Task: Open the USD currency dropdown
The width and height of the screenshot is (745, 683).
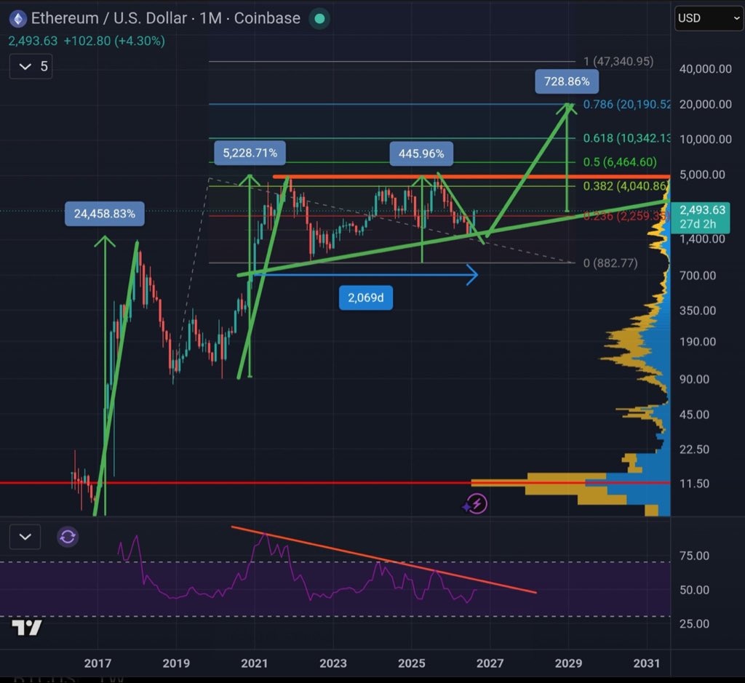Action: pos(709,18)
